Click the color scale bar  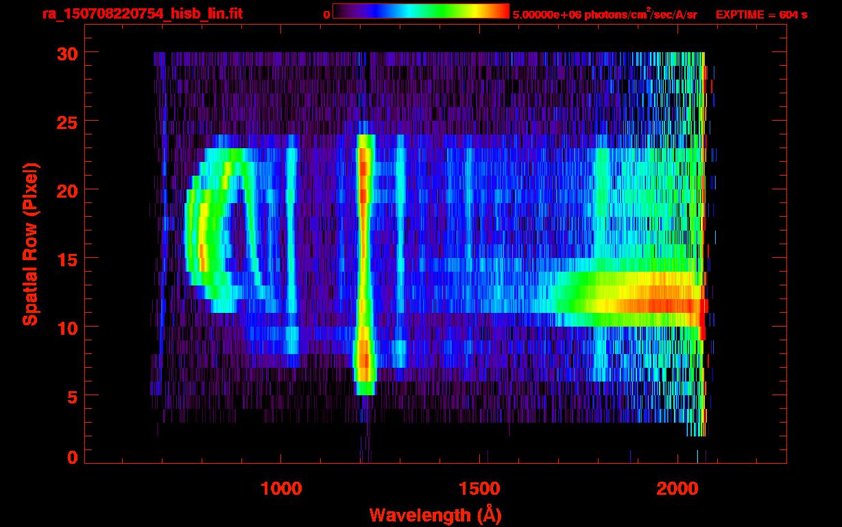click(421, 12)
